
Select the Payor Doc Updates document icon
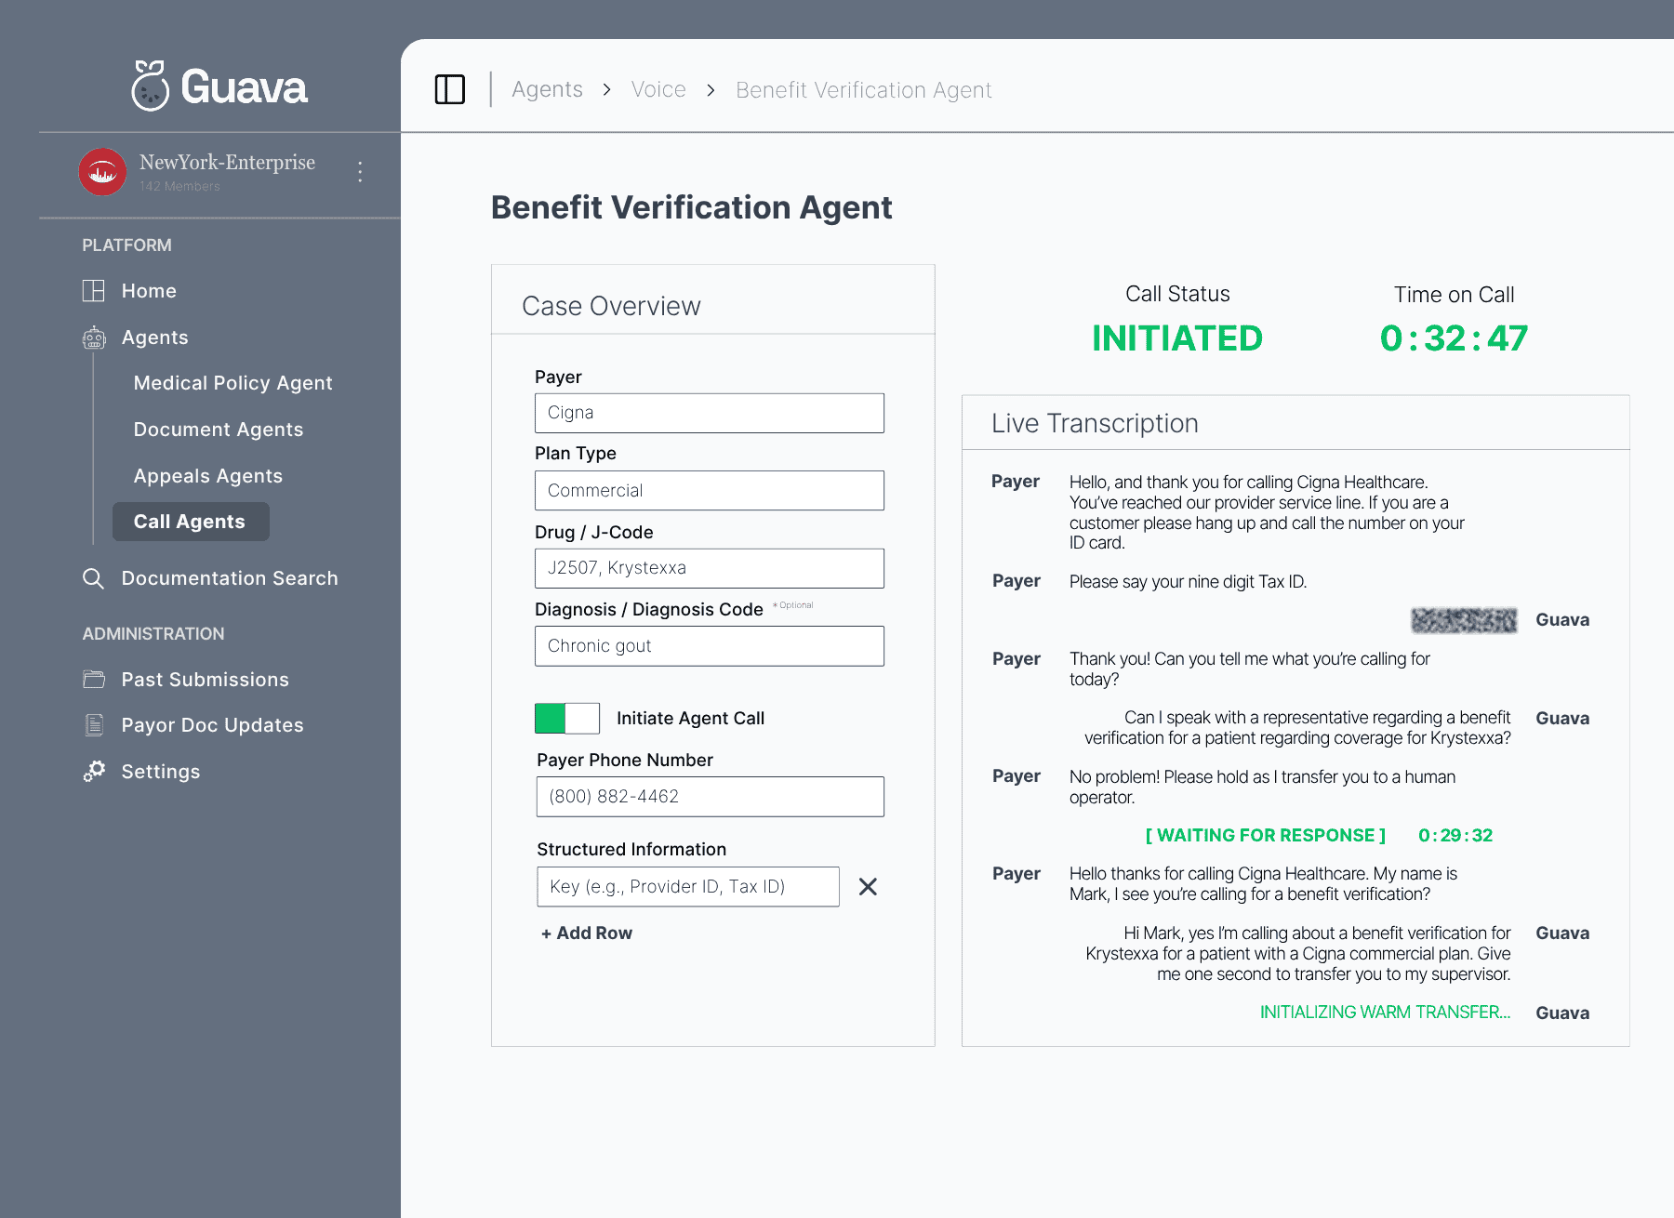(x=94, y=724)
